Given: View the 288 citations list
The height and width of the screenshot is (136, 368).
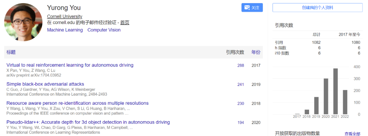Looking at the screenshot, I should click(x=241, y=65).
